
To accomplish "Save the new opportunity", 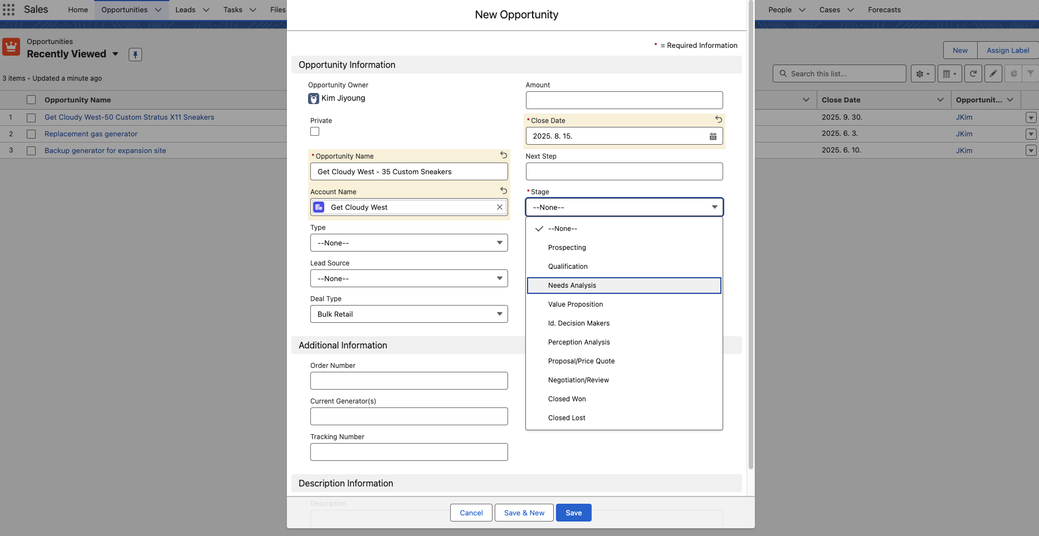I will tap(574, 513).
